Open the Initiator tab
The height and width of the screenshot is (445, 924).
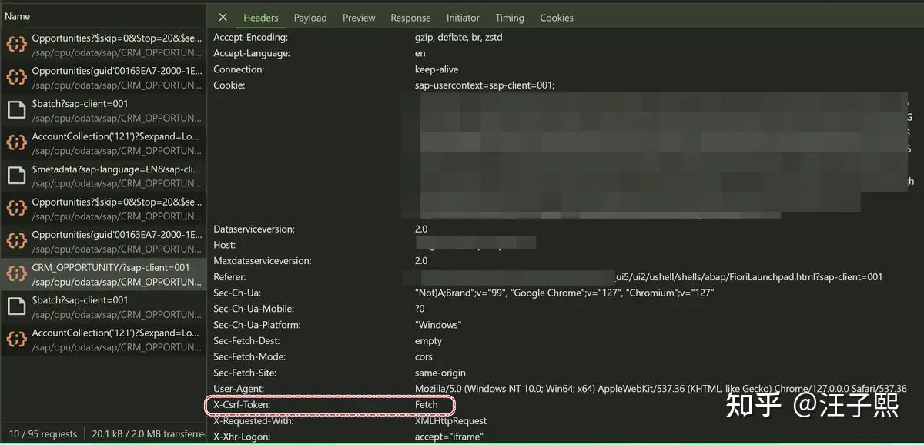tap(463, 18)
